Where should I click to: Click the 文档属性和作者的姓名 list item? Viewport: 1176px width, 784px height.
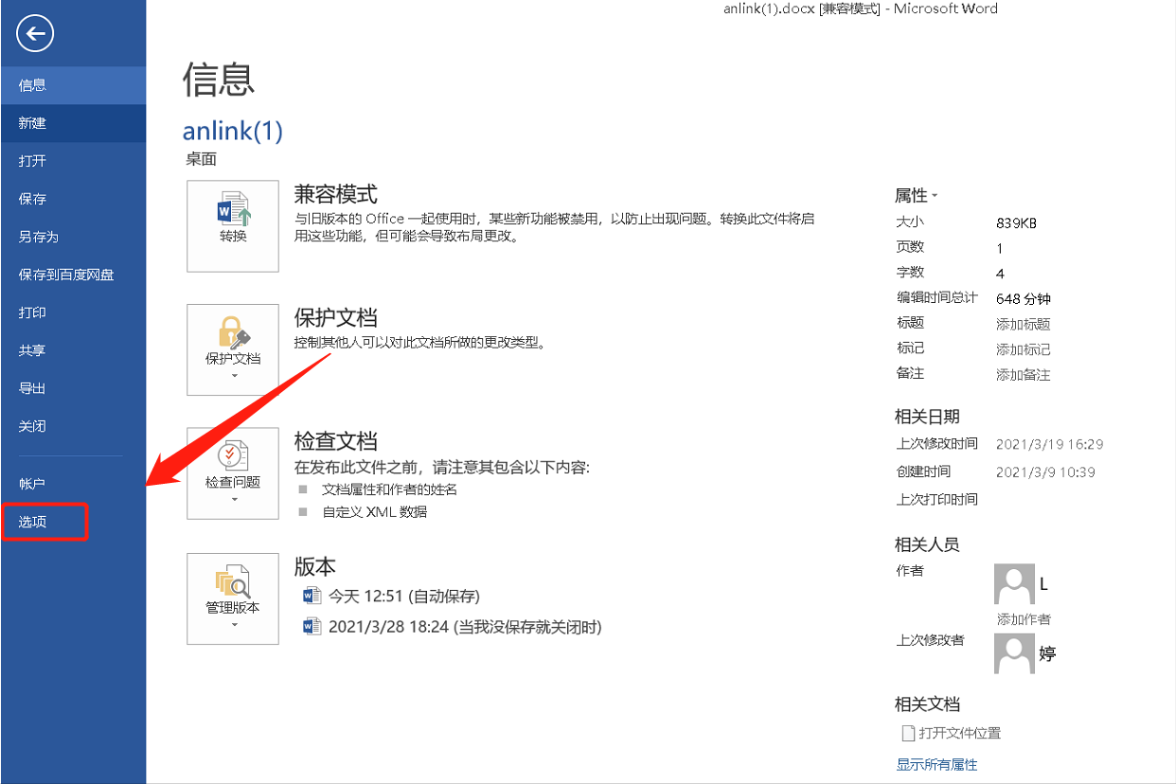(x=390, y=490)
